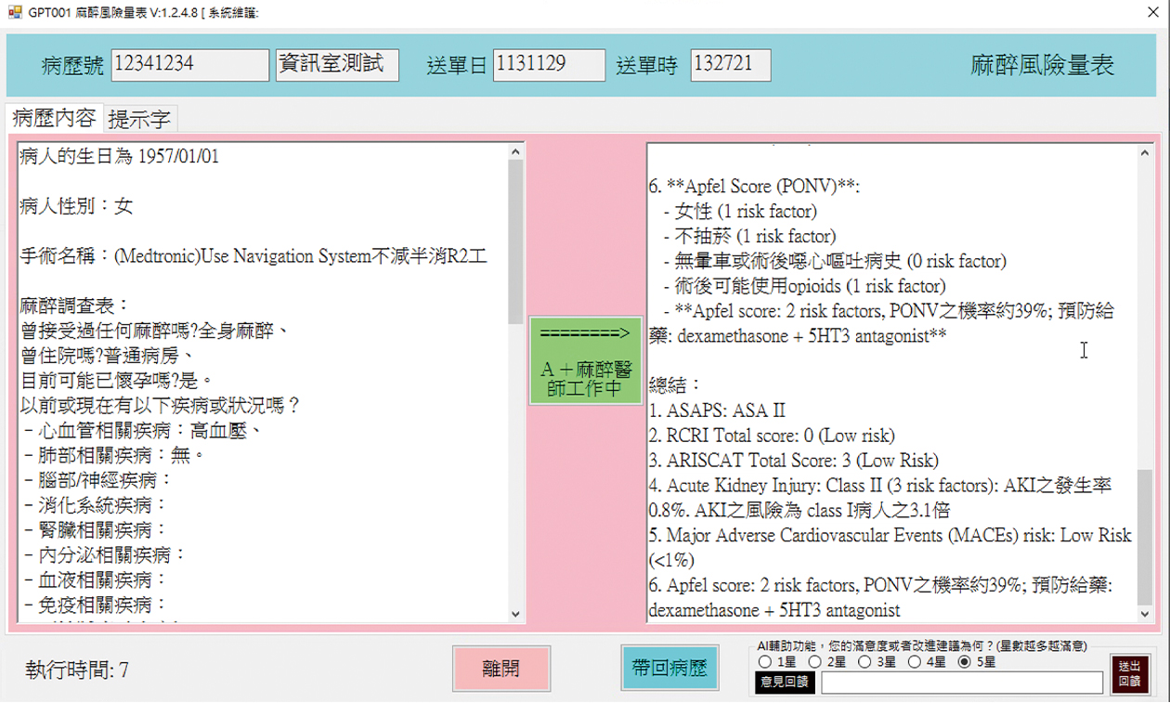Pick the 2星 rating radio button
The width and height of the screenshot is (1170, 703).
[x=814, y=662]
